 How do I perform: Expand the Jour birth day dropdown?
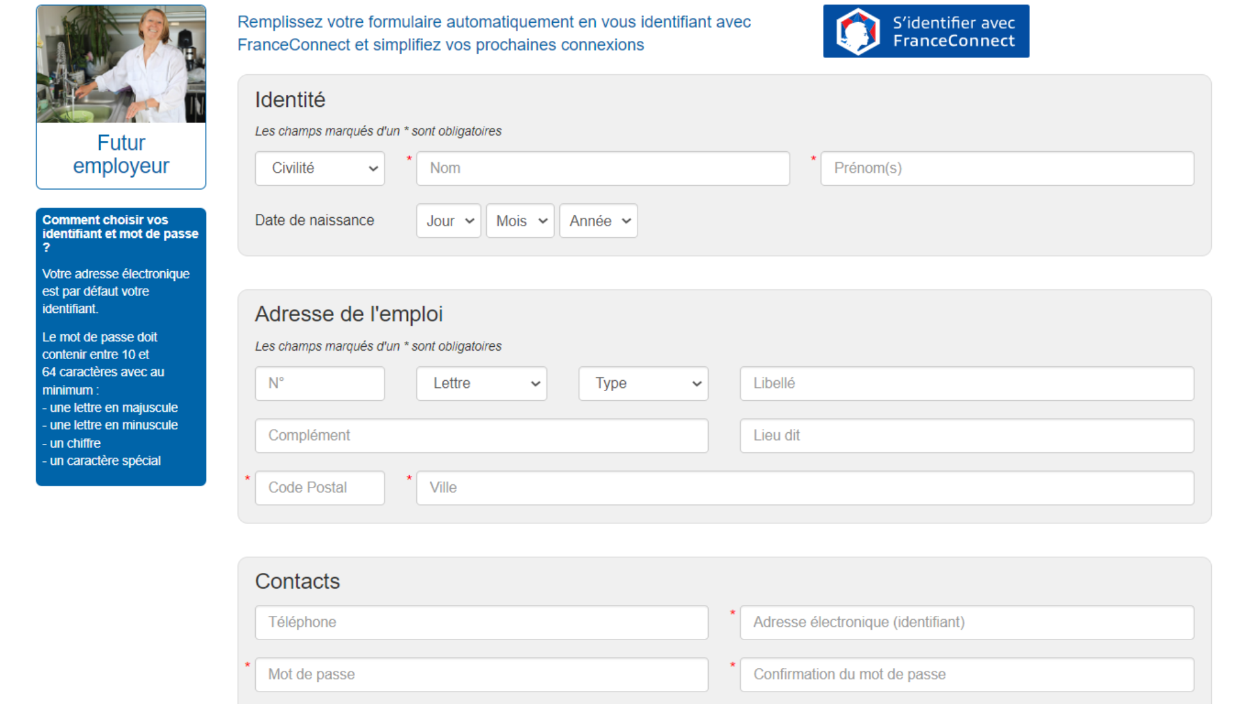448,221
